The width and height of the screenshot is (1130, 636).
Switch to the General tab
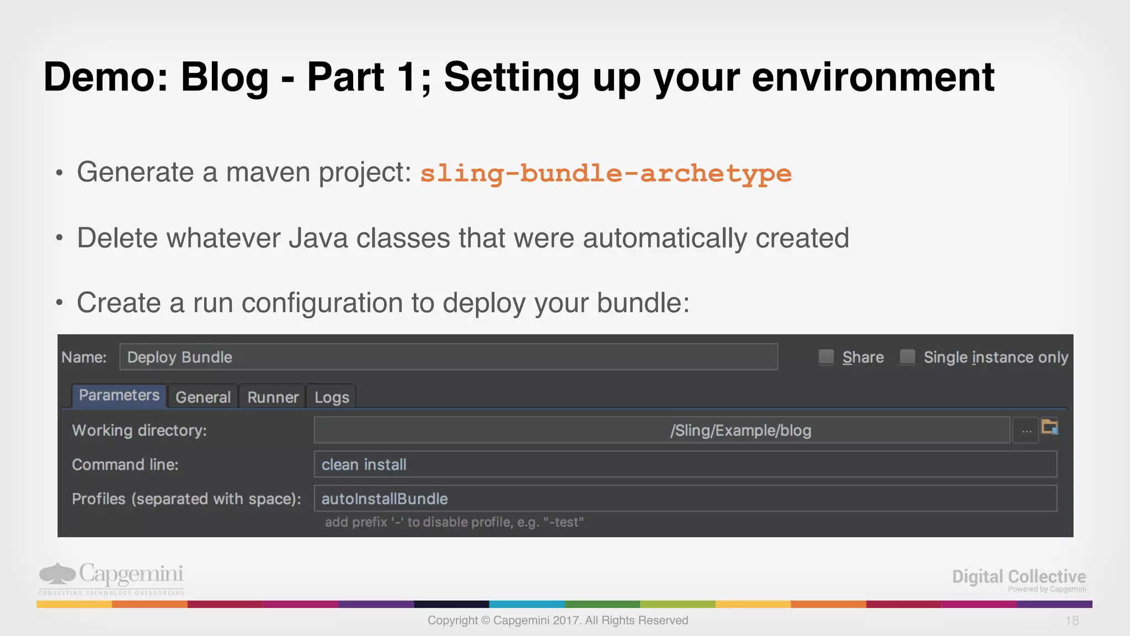pyautogui.click(x=203, y=397)
